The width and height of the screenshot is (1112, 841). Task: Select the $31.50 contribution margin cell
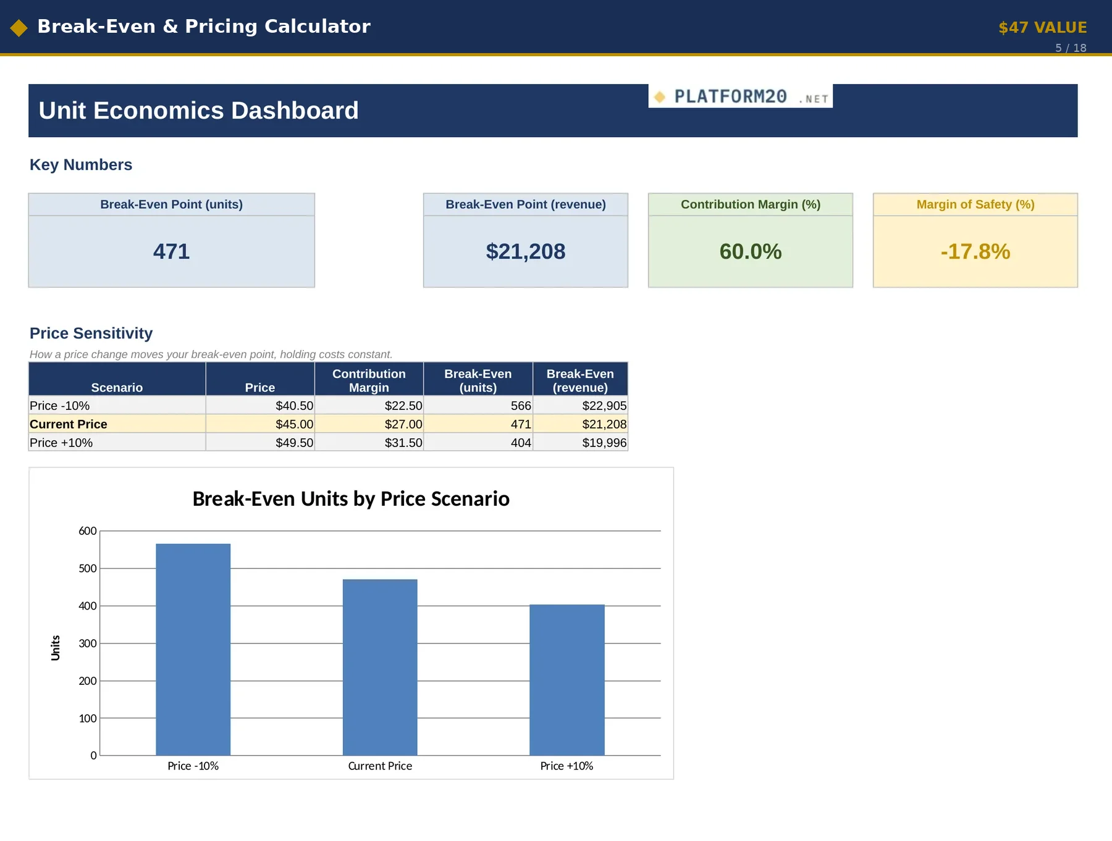369,443
